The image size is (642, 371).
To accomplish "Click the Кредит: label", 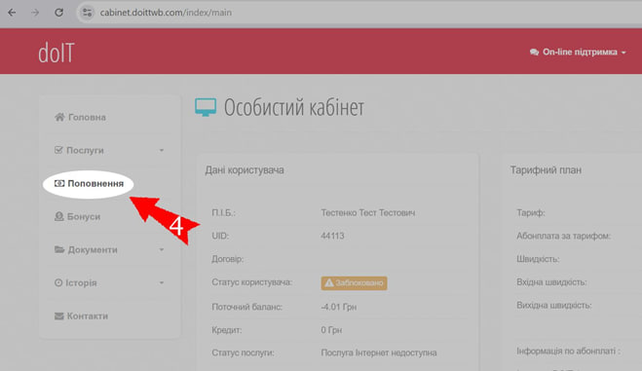I will coord(227,330).
